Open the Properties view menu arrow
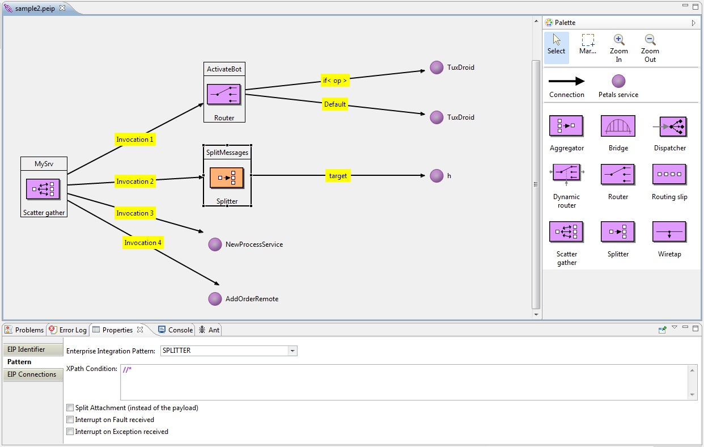The image size is (704, 447). [675, 328]
